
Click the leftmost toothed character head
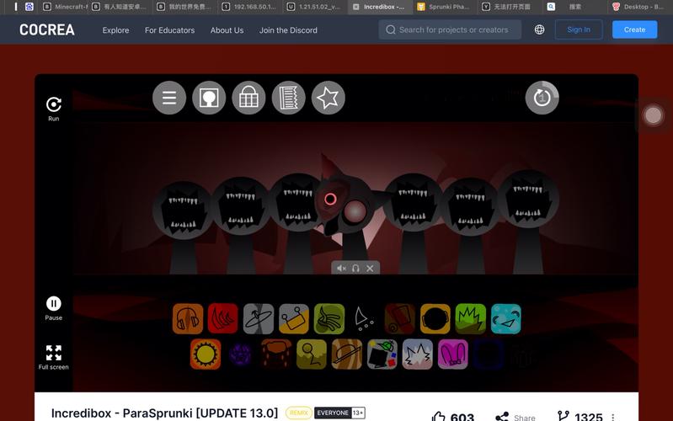(184, 210)
